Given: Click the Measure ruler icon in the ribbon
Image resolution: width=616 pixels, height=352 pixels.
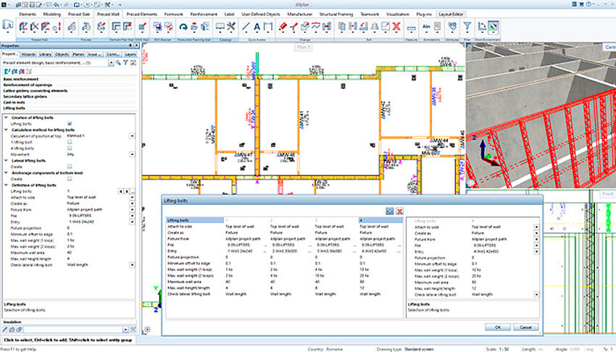Looking at the screenshot, I should click(411, 27).
